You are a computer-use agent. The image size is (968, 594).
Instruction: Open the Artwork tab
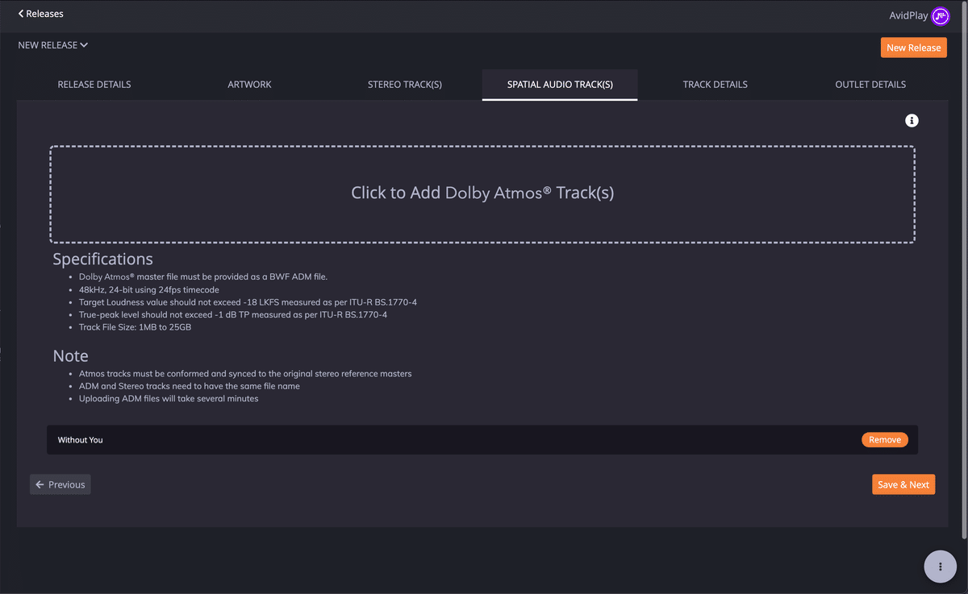[x=249, y=85]
